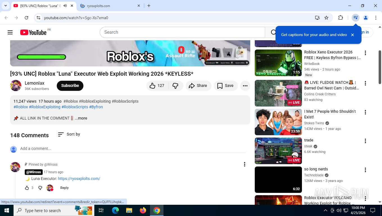Open pinned comment options menu
Screen dimensions: 382x216
tap(245, 164)
